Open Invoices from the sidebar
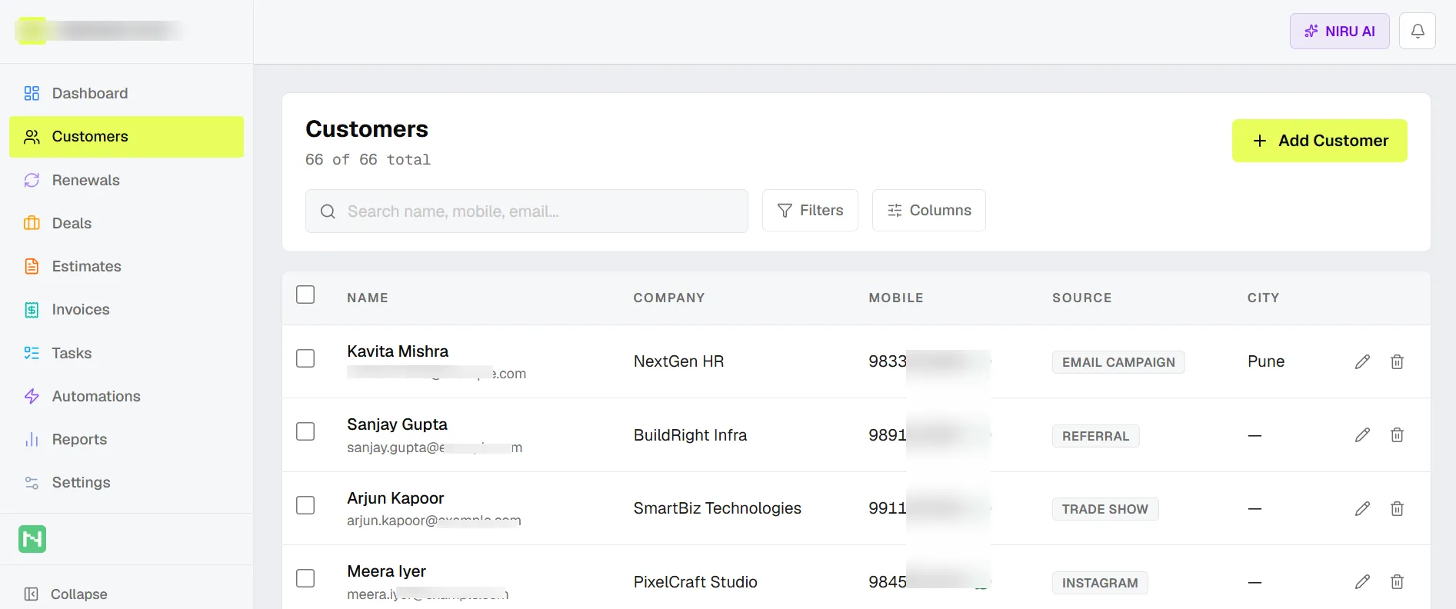 126,309
